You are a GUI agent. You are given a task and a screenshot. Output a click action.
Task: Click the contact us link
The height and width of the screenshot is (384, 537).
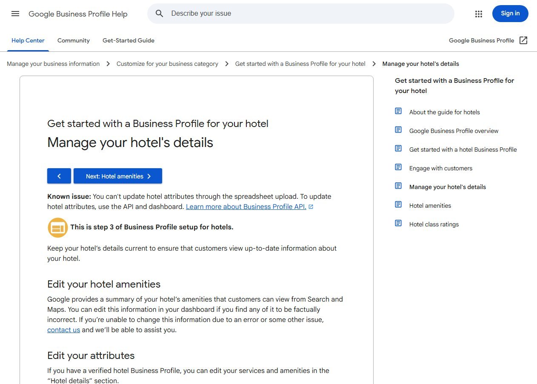click(x=63, y=330)
